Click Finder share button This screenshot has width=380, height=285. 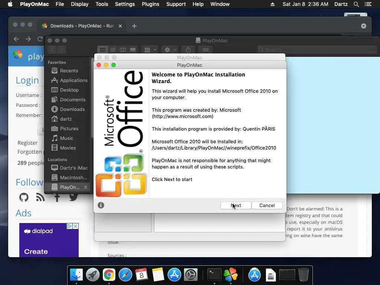[x=188, y=50]
